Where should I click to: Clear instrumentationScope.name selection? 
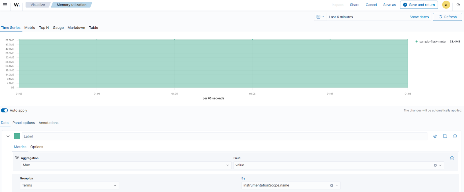(x=331, y=185)
